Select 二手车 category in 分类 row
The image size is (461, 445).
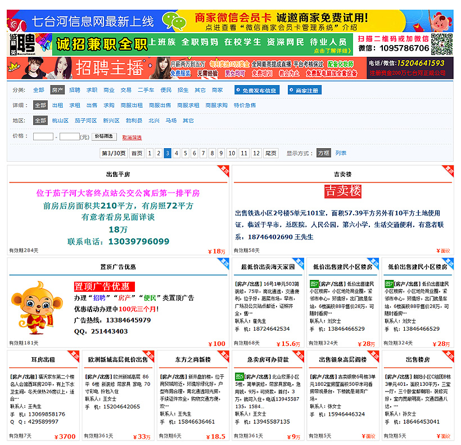tap(146, 90)
